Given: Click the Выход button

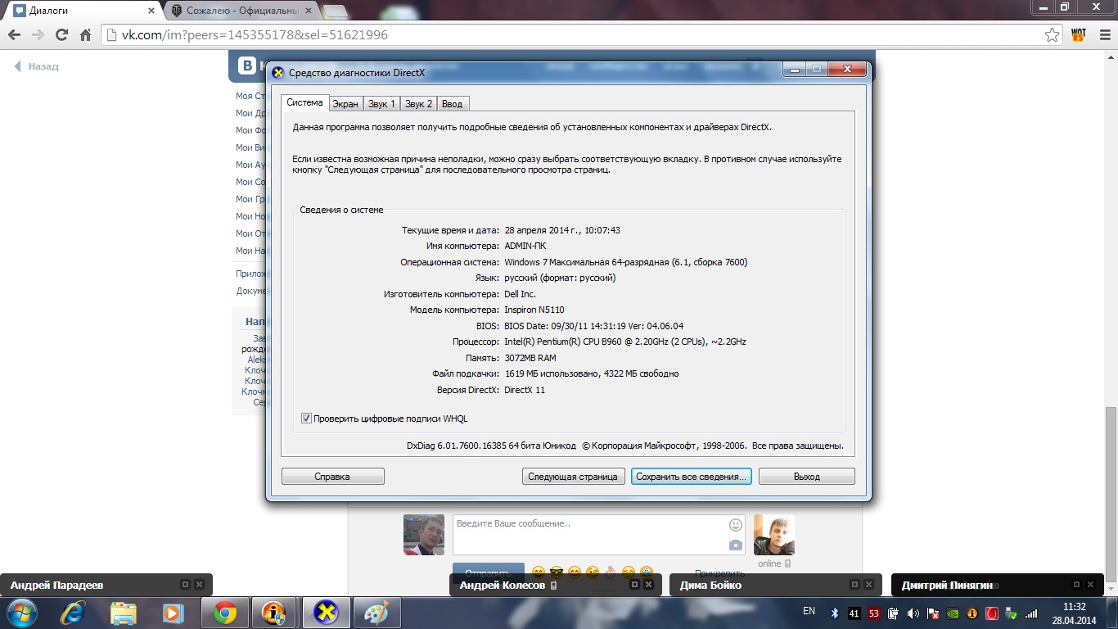Looking at the screenshot, I should 806,477.
